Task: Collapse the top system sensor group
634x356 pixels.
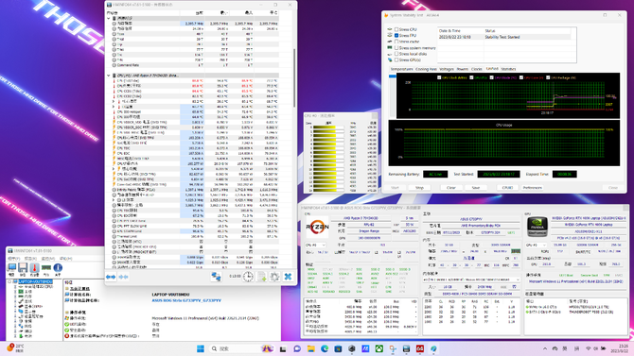Action: [x=109, y=18]
